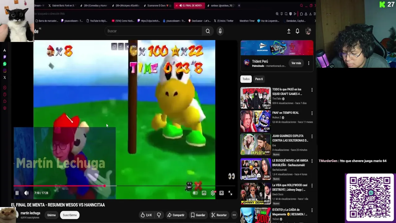Open options for the Megamente video
The width and height of the screenshot is (396, 223).
[x=312, y=210]
